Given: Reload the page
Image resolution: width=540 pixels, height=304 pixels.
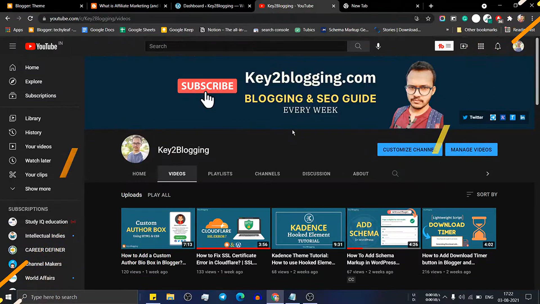Looking at the screenshot, I should pyautogui.click(x=30, y=19).
